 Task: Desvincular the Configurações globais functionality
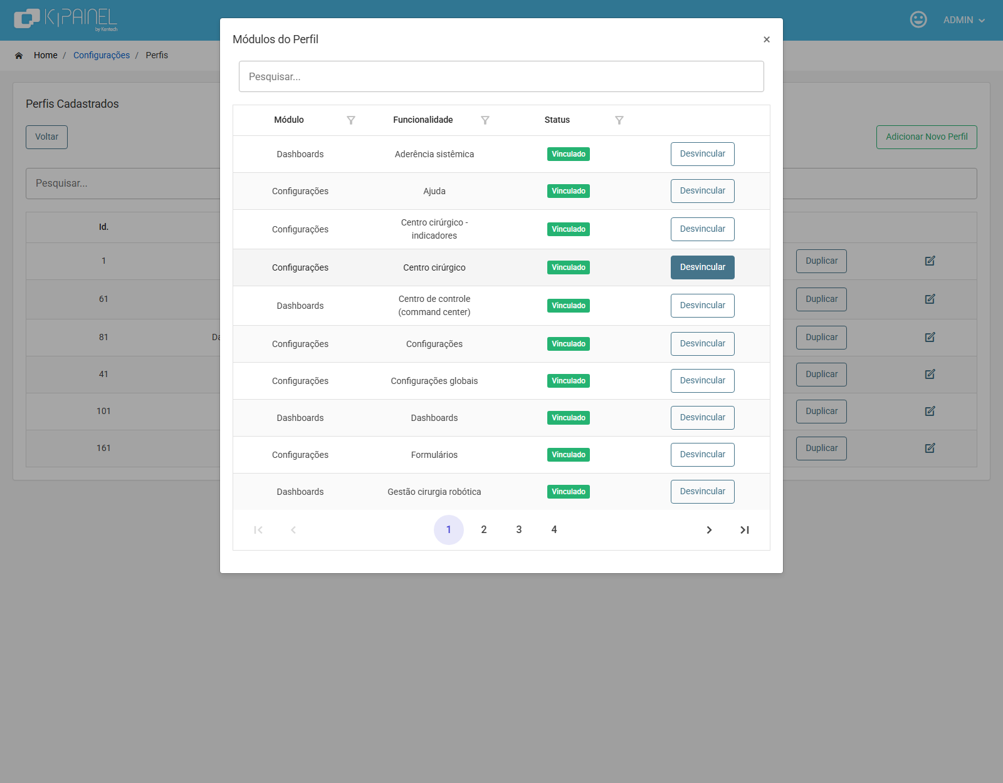pos(703,381)
